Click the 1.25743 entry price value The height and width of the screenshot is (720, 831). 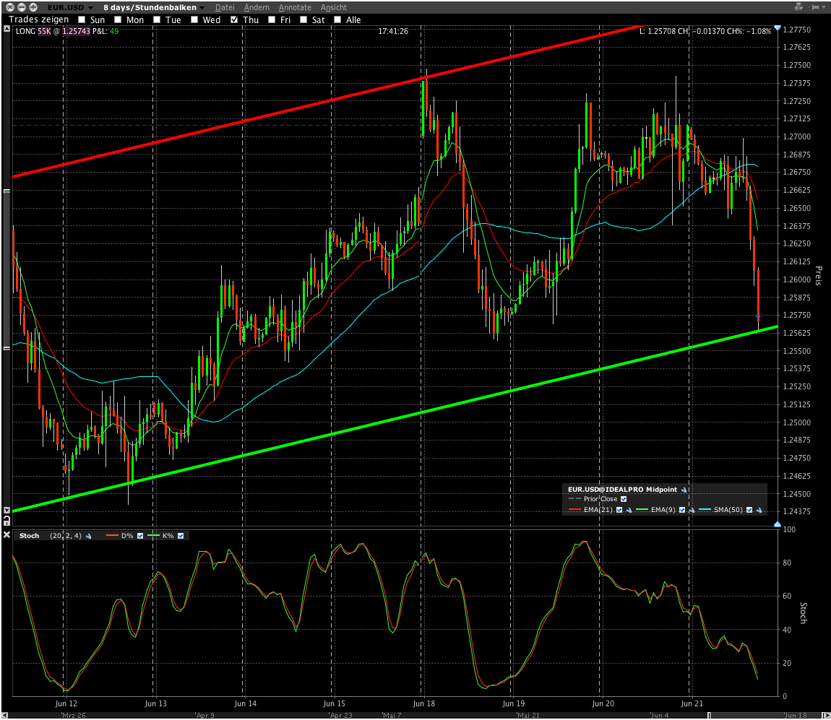[x=77, y=31]
